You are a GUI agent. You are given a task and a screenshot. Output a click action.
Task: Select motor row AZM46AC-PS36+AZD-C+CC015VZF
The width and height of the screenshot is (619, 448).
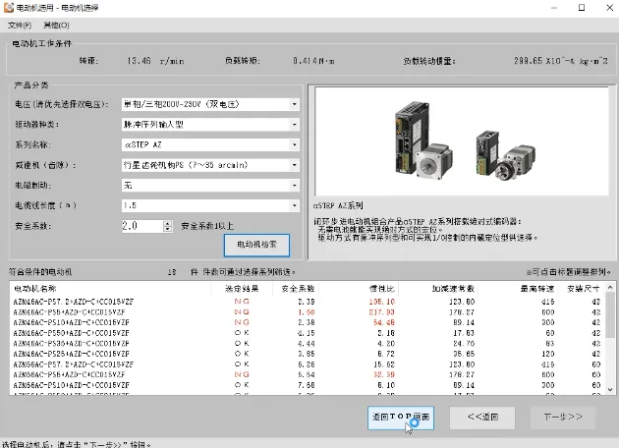308,344
